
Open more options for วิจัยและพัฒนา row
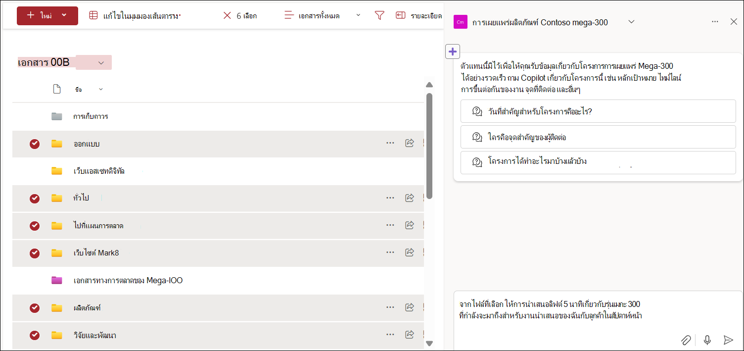pyautogui.click(x=390, y=335)
